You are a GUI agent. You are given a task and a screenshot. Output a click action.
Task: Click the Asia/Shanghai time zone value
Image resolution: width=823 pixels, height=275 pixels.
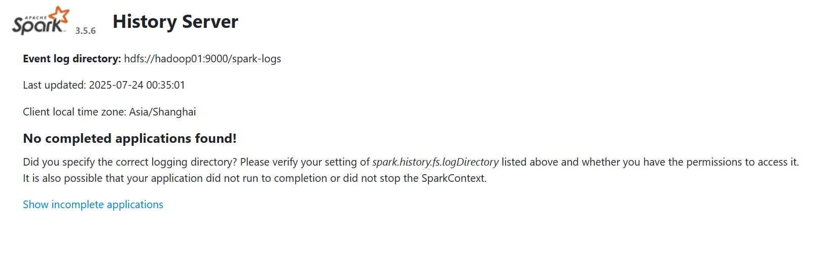coord(162,112)
